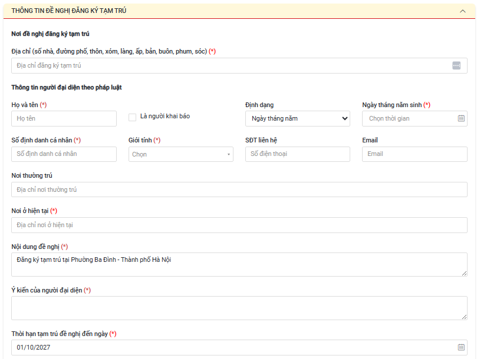The height and width of the screenshot is (359, 477).
Task: Select the SĐT liên hệ phone field
Action: tap(297, 154)
